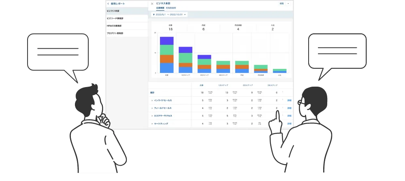This screenshot has width=405, height=181.
Task: Open 詳細 link for インサイドセールス row
Action: click(289, 100)
